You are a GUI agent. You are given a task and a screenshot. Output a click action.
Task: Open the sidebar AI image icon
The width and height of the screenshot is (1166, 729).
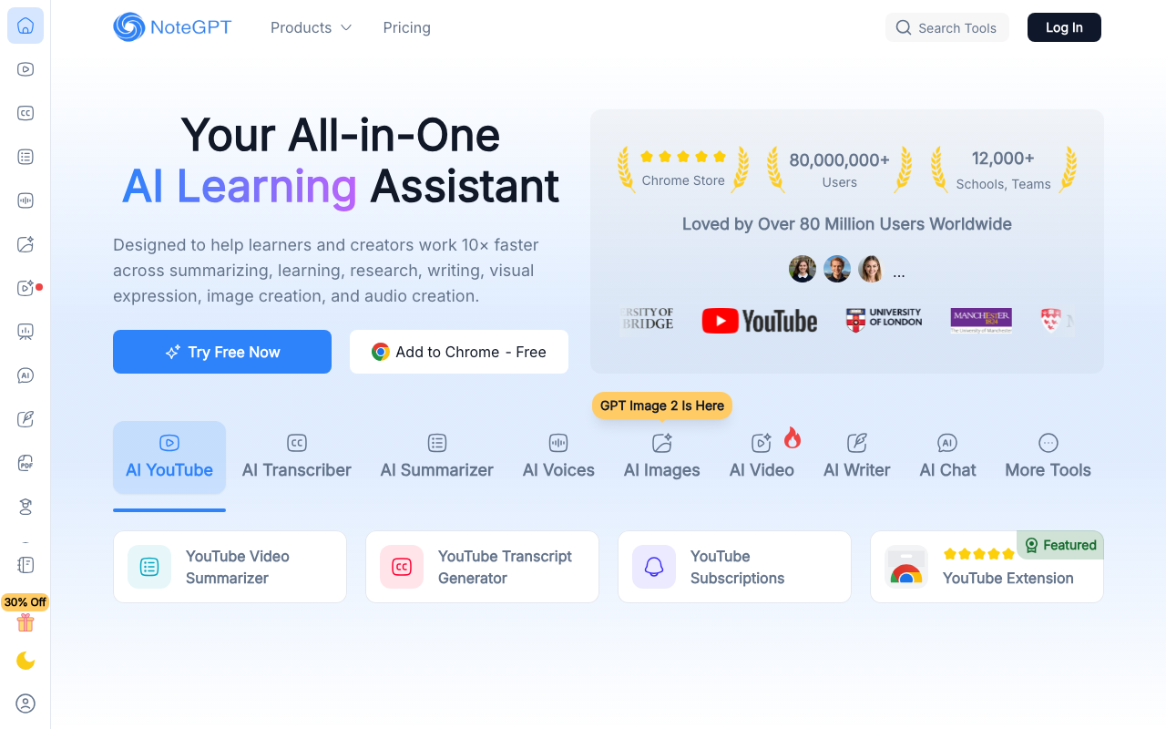point(26,244)
